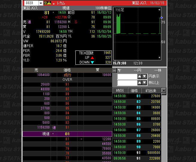Click tick row at 09:36:58
Screen dimensions: 196x162
coord(137,158)
